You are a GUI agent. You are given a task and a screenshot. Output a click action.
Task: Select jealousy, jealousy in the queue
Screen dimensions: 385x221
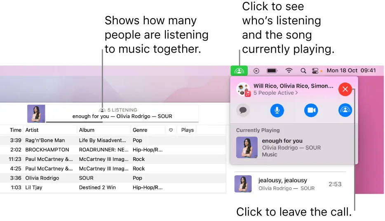(290, 184)
